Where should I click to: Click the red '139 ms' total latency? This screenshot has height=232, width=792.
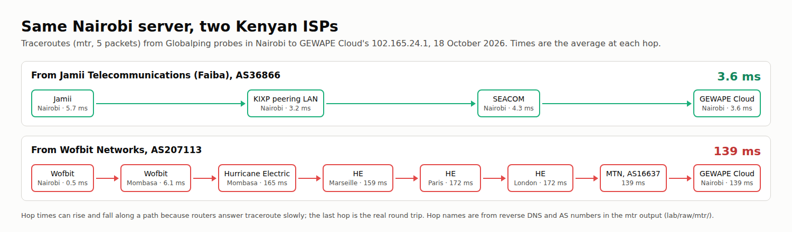[737, 152]
